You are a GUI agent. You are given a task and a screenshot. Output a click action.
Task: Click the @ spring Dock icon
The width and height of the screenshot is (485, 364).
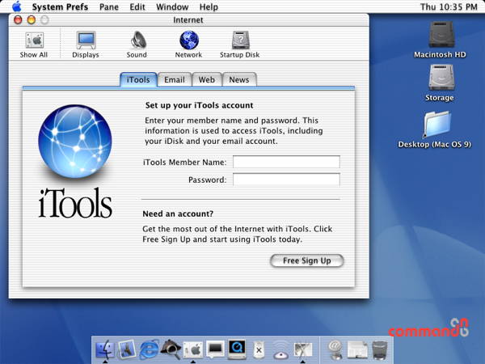tap(335, 349)
